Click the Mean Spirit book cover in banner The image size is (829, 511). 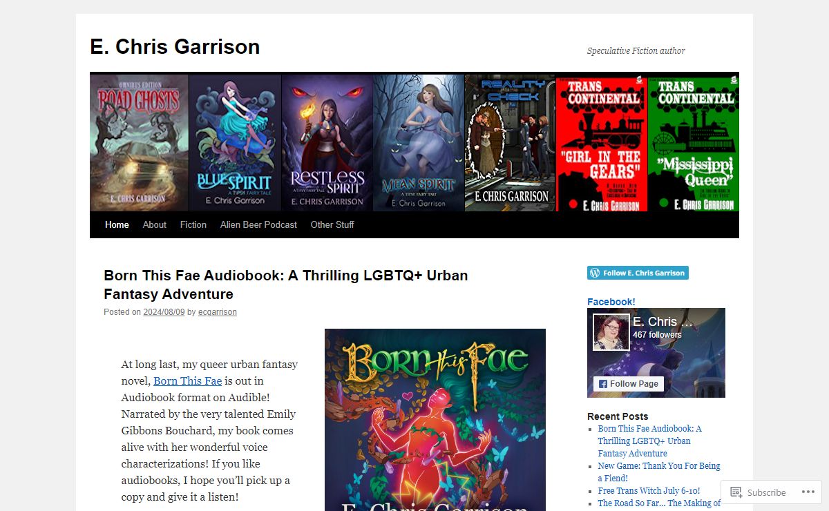[x=419, y=142]
